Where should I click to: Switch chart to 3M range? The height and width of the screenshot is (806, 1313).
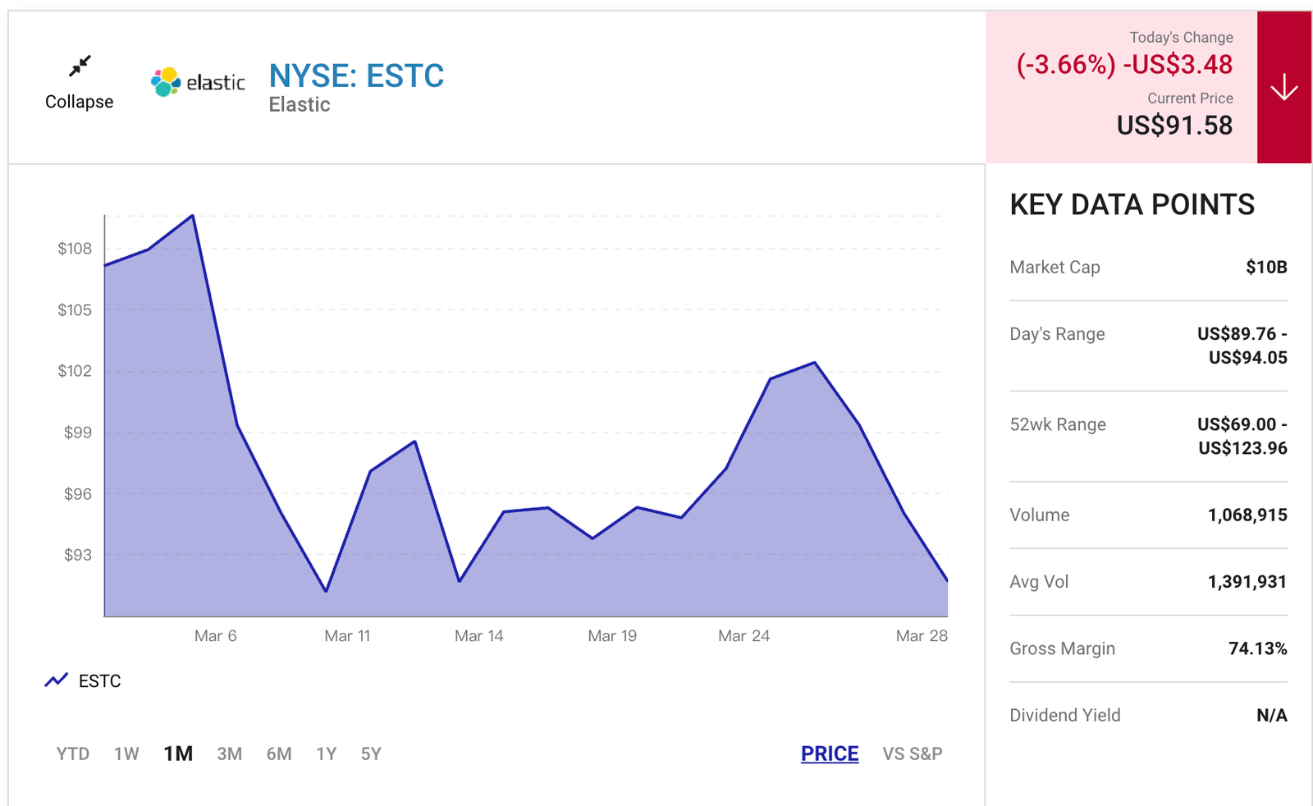(x=230, y=753)
